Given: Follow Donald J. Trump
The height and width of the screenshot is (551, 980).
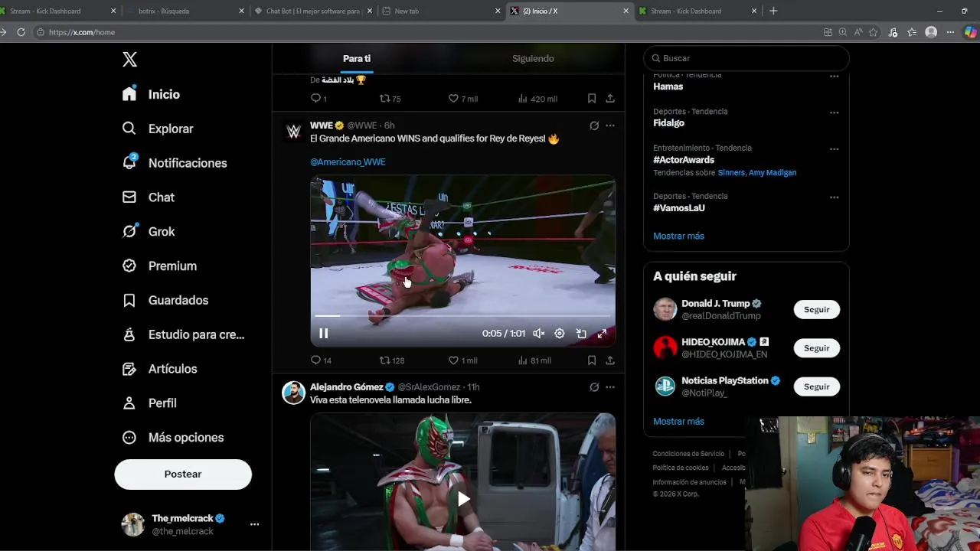Looking at the screenshot, I should 817,310.
